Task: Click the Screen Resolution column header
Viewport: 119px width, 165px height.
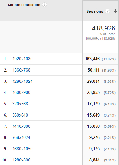Action: 24,5
